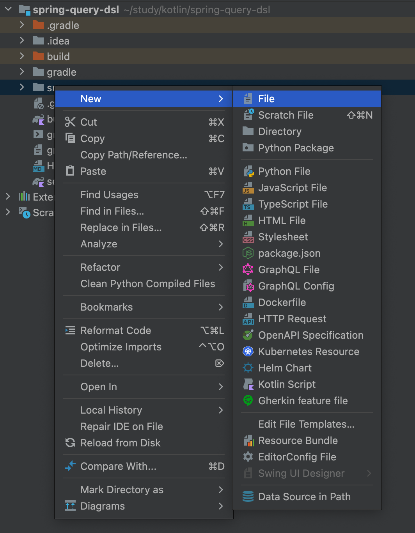
Task: Click the Helm Chart icon
Action: click(x=248, y=368)
